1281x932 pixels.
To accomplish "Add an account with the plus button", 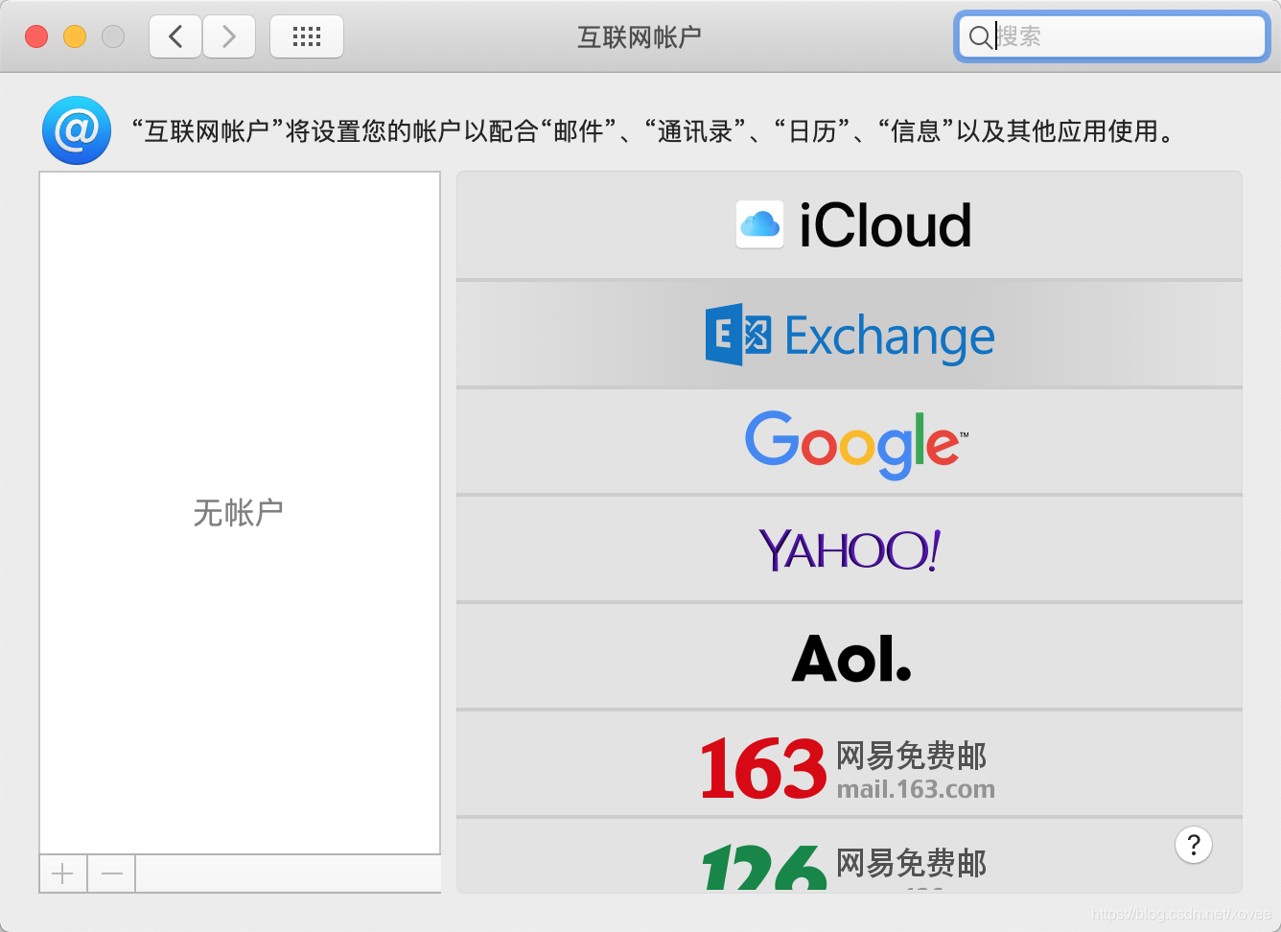I will click(63, 874).
